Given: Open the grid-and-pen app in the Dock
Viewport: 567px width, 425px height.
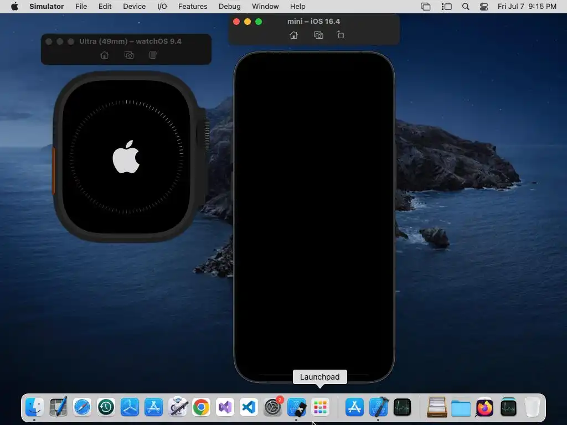Looking at the screenshot, I should click(58, 407).
